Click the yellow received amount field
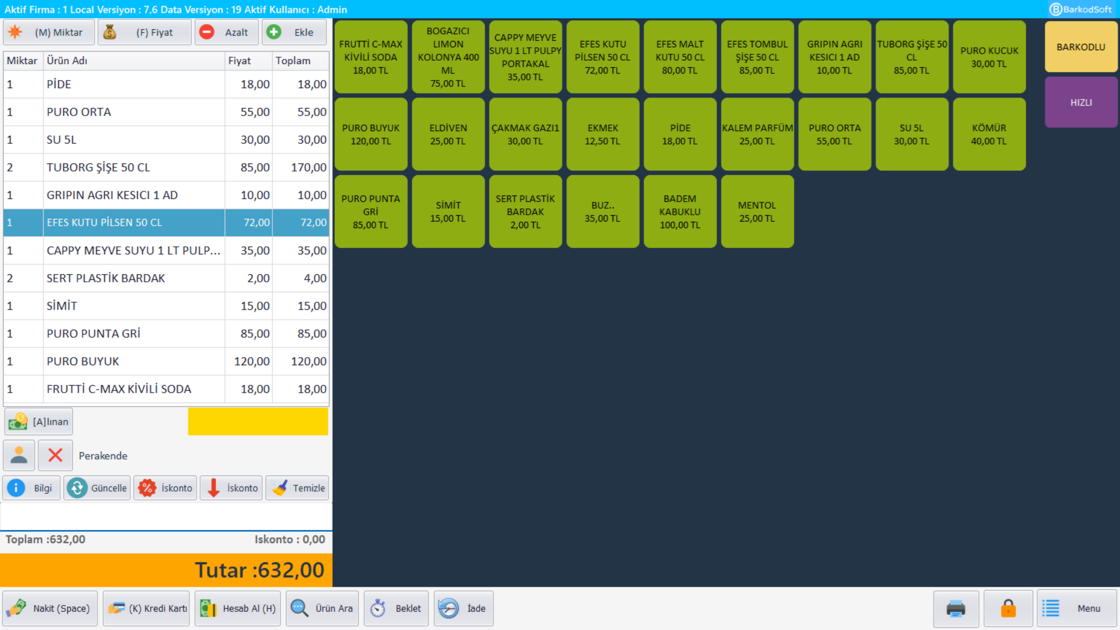1120x630 pixels. (x=258, y=421)
